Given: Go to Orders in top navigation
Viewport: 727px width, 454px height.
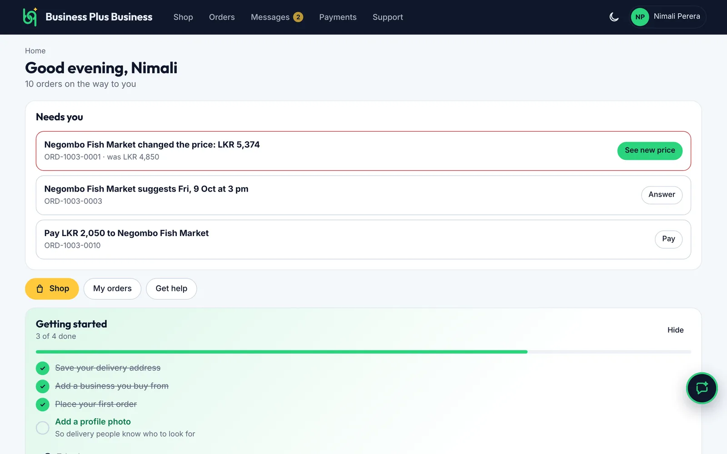Looking at the screenshot, I should click(222, 17).
